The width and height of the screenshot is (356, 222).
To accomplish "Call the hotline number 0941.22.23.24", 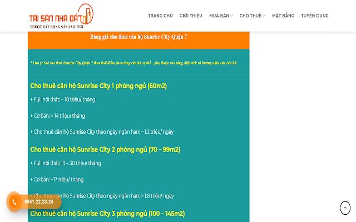I will click(x=39, y=201).
